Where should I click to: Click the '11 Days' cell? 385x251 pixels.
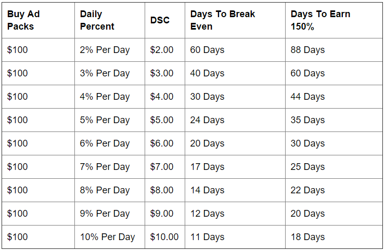tap(207, 237)
